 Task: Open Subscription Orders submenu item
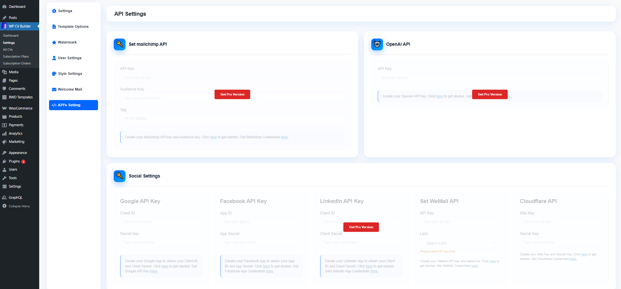[x=17, y=63]
